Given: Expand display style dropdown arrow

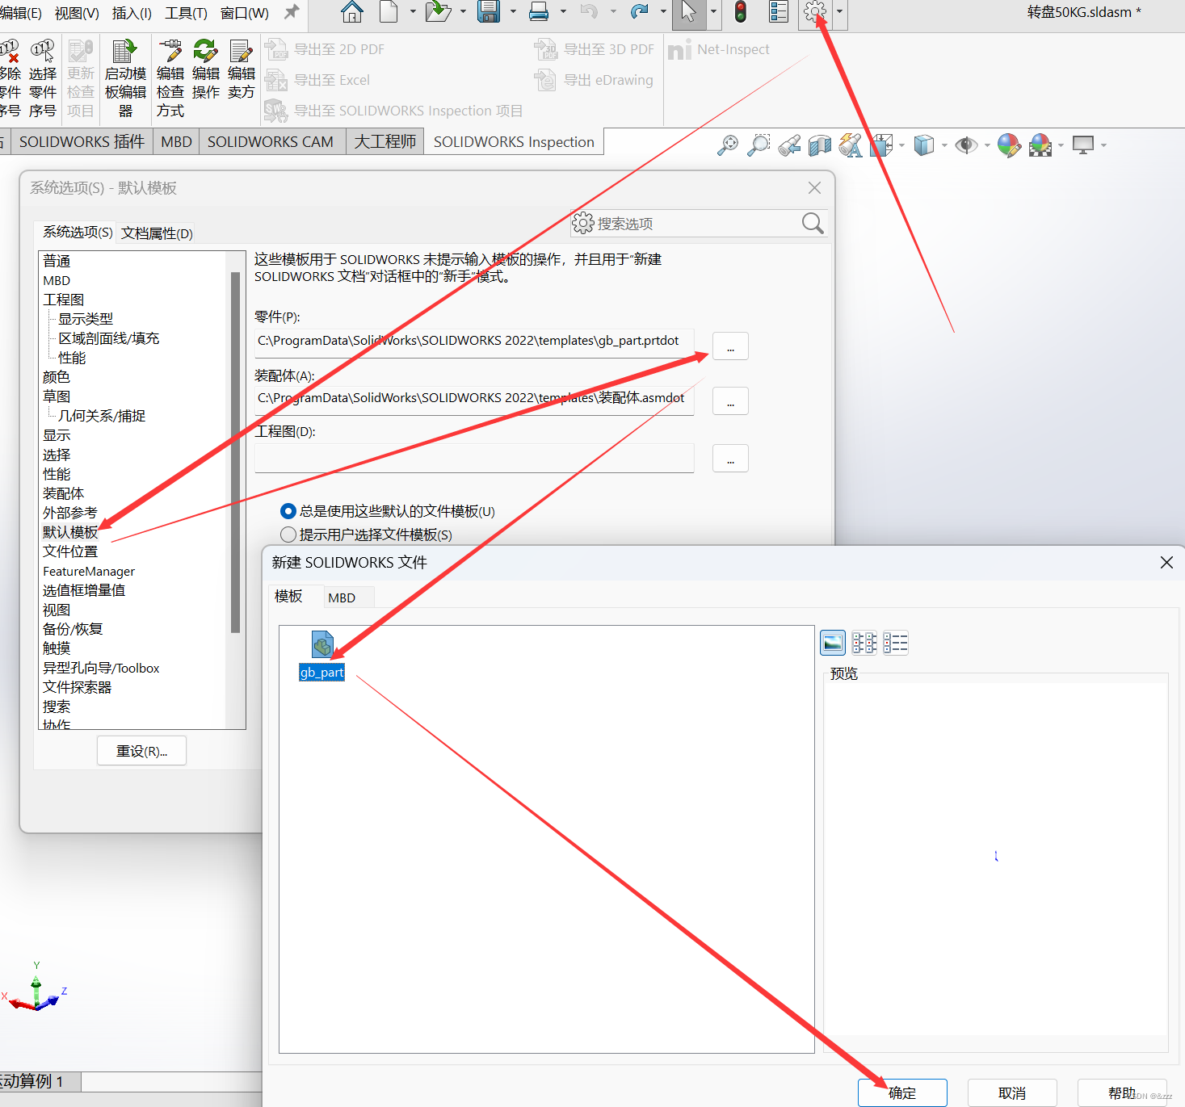Looking at the screenshot, I should coord(943,146).
